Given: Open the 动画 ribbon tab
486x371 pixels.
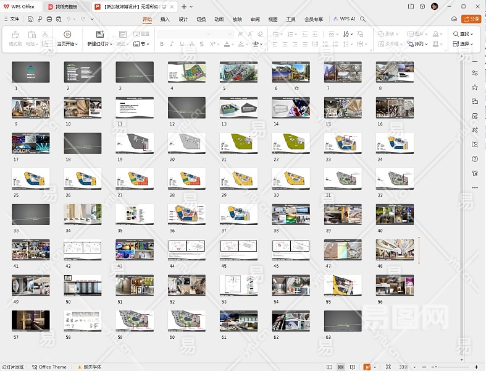Looking at the screenshot, I should click(x=219, y=19).
